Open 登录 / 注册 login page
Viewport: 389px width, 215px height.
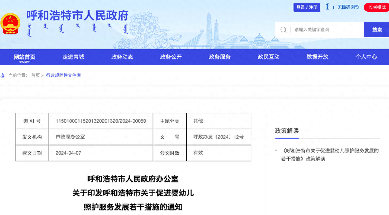pyautogui.click(x=307, y=7)
